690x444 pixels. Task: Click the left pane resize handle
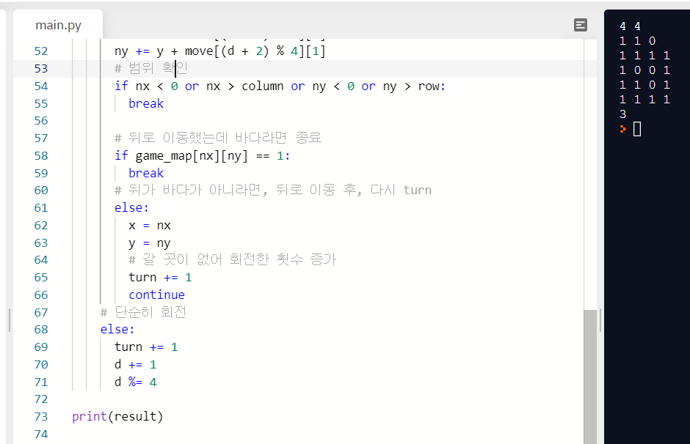pos(10,319)
